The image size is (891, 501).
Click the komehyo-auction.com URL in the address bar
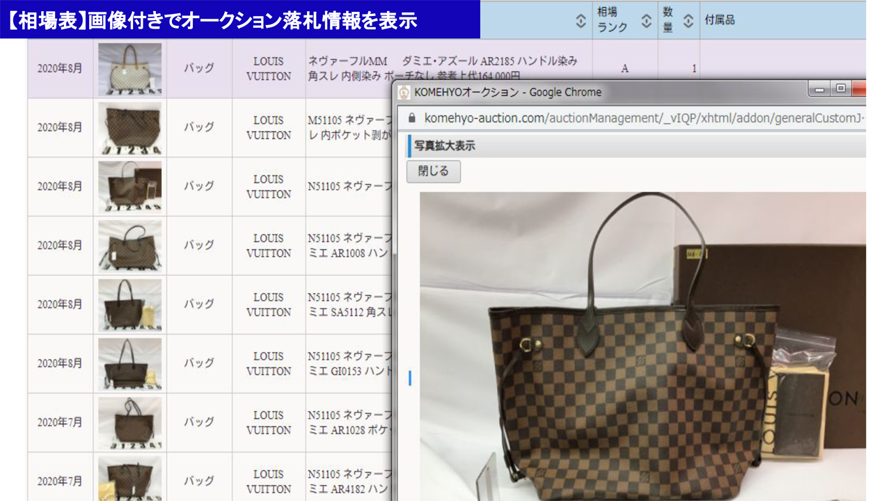[644, 118]
